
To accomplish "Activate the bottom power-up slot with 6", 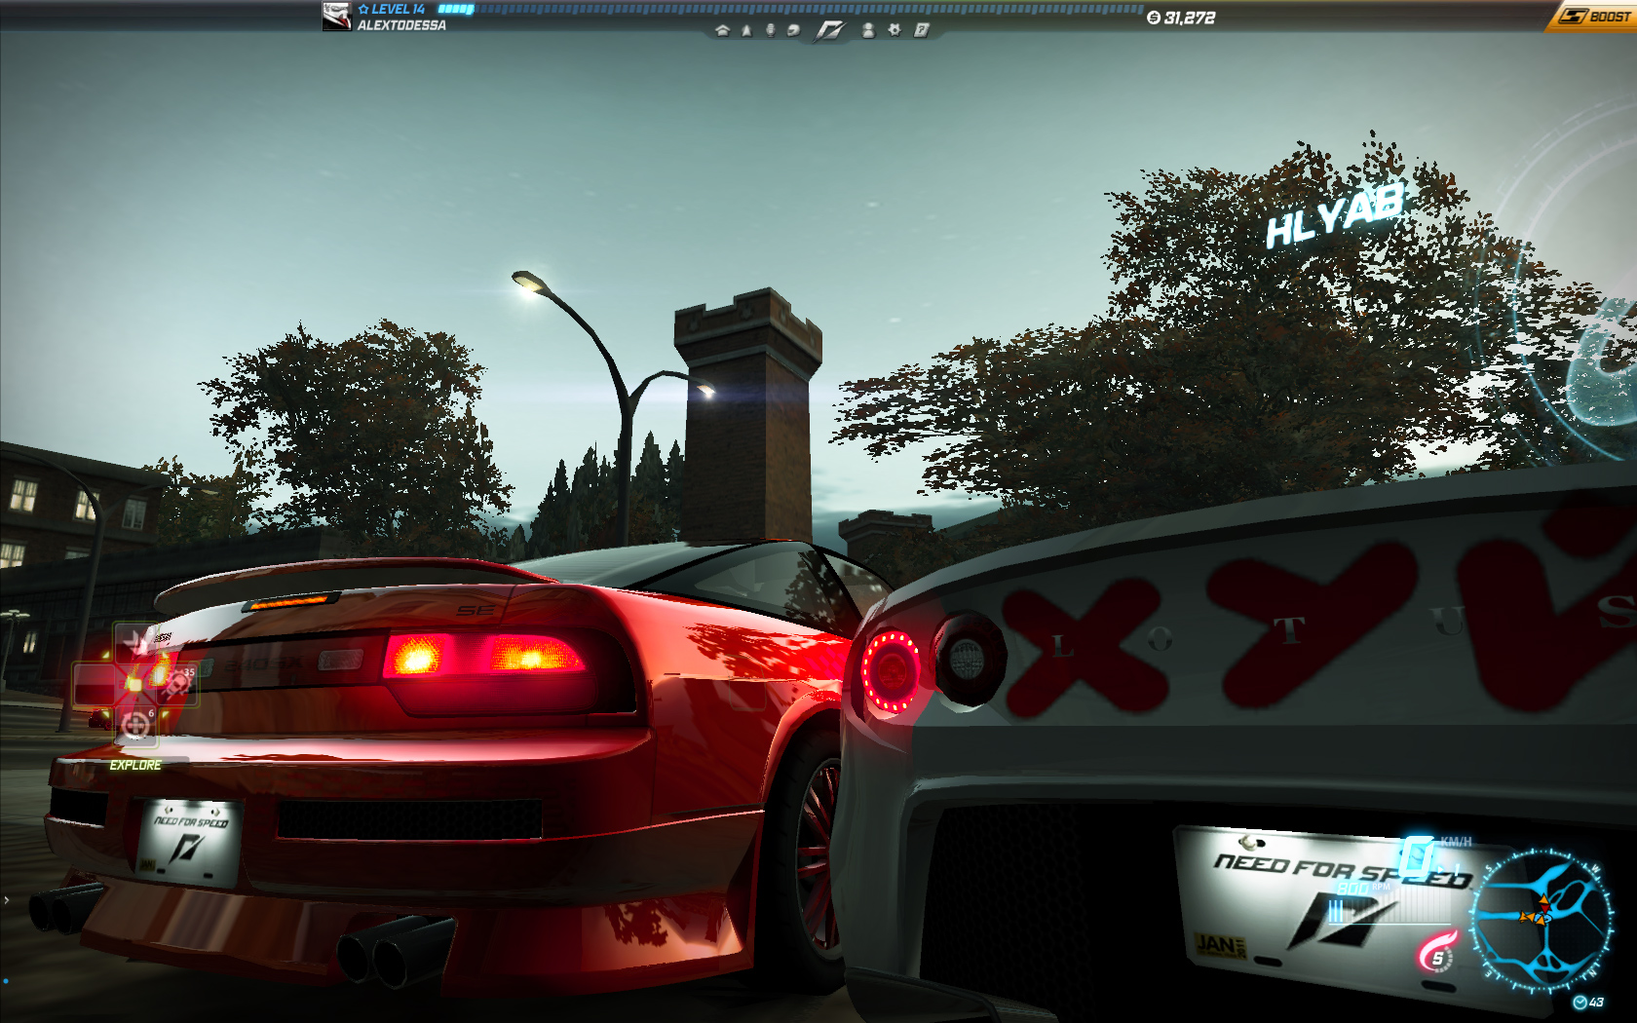I will 135,725.
